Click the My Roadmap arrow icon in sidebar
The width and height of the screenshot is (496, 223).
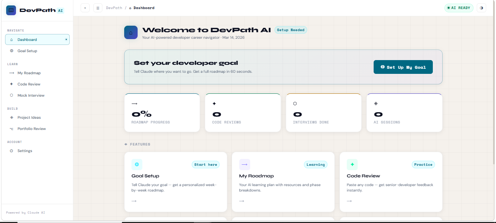tap(12, 73)
